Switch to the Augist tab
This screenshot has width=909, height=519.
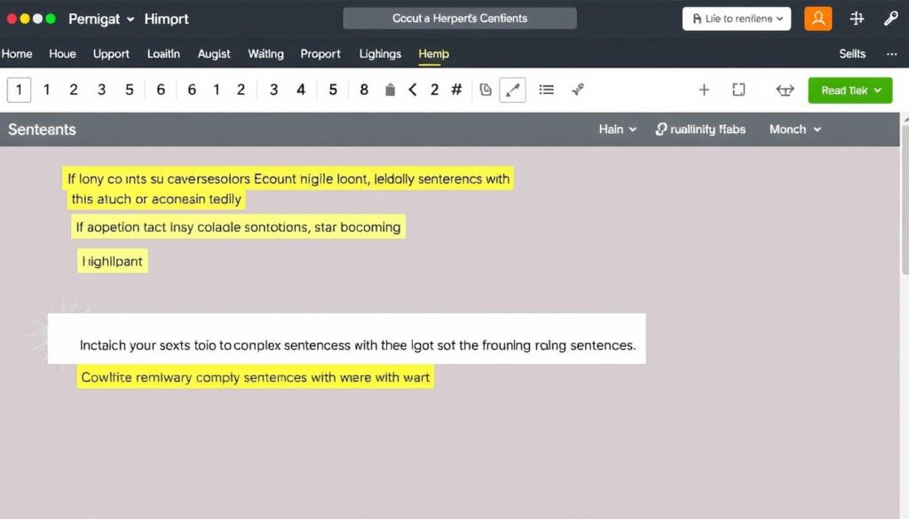pyautogui.click(x=214, y=54)
